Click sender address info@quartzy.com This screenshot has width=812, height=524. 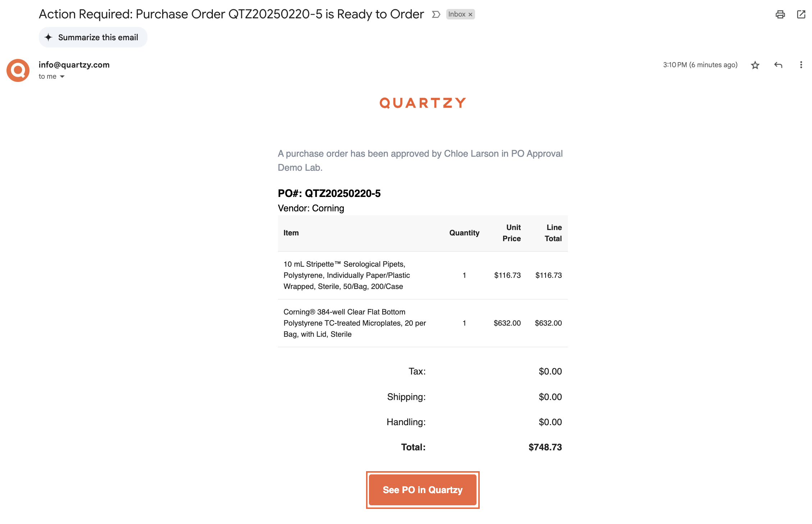point(74,65)
